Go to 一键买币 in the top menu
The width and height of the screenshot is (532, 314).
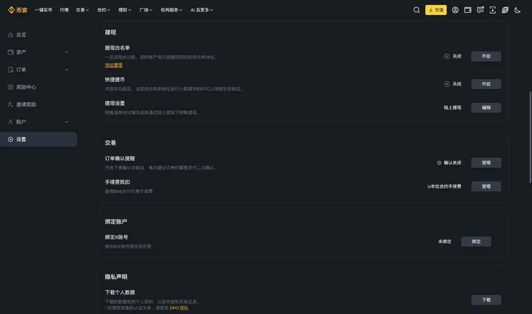pyautogui.click(x=43, y=10)
